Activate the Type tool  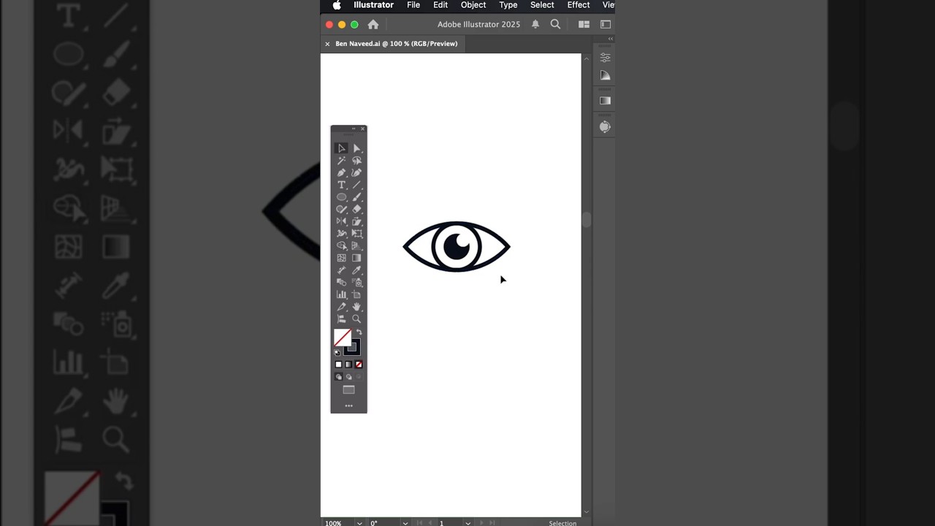tap(341, 185)
